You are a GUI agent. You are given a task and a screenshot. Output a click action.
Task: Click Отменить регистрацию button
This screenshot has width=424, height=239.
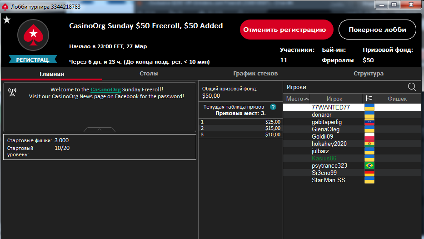coord(286,30)
